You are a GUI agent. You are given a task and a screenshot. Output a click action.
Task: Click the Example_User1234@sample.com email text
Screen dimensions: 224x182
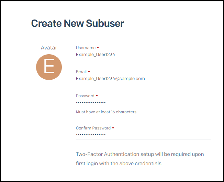tap(110, 78)
